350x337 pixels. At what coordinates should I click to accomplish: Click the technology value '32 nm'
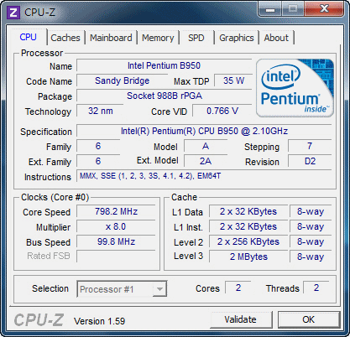[100, 111]
